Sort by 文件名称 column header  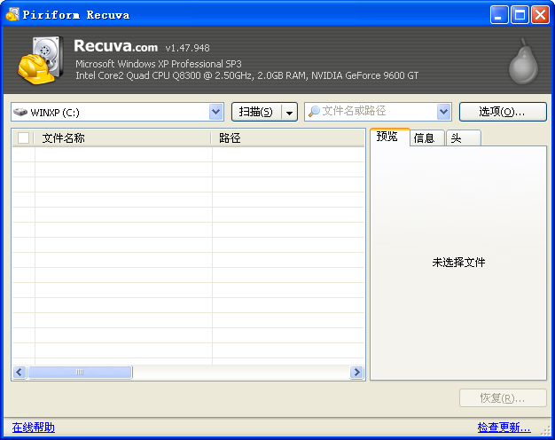[x=122, y=137]
